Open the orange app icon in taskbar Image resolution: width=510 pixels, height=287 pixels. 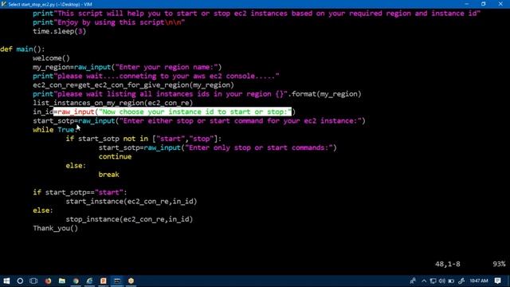click(x=104, y=281)
